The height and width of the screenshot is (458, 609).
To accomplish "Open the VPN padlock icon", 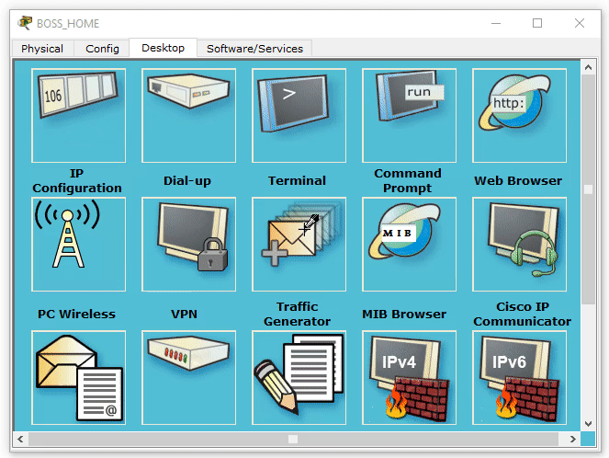I will [188, 244].
